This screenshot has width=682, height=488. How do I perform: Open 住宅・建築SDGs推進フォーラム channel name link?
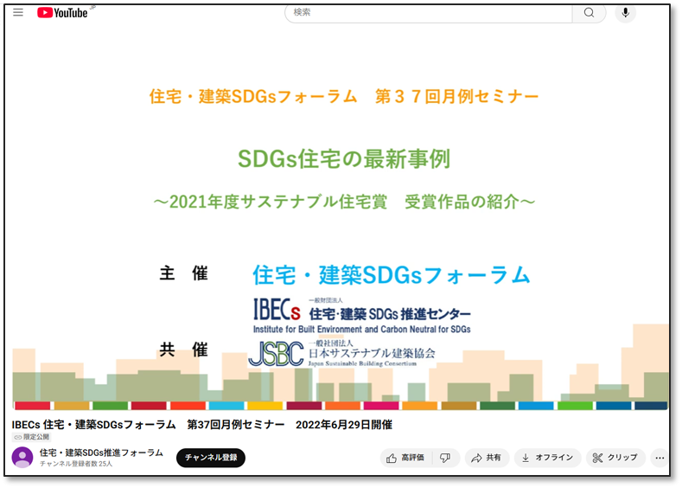[x=101, y=453]
